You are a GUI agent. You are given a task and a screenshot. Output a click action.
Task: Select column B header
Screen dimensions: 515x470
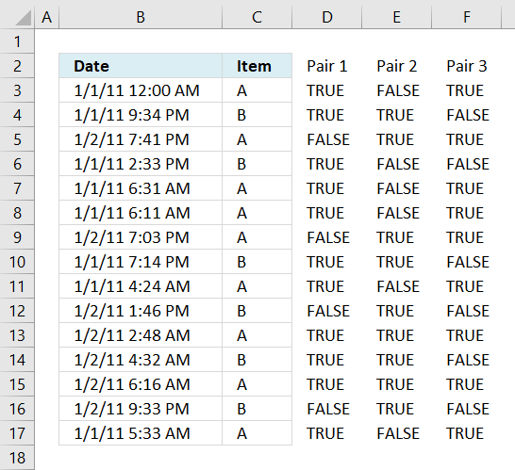click(x=141, y=17)
